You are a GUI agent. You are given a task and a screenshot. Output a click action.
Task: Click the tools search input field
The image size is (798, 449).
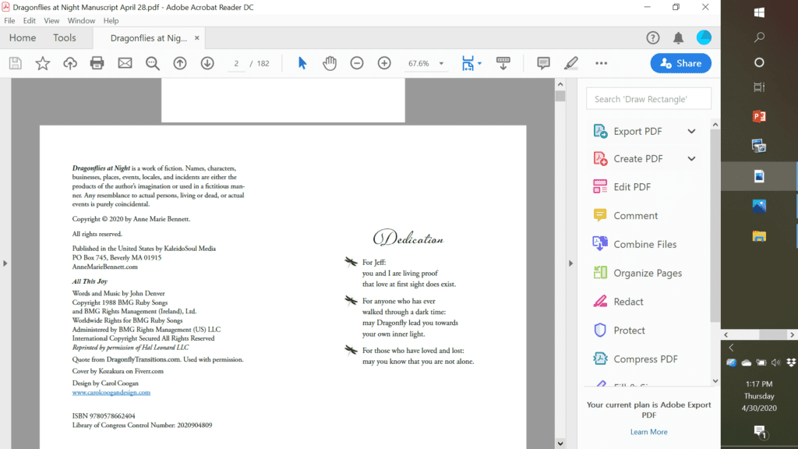[x=648, y=99]
